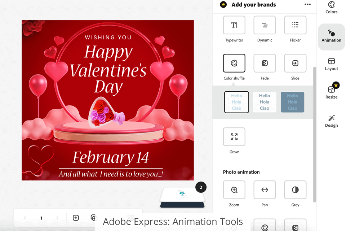Screen dimensions: 346x231
Task: Open the brands more options menu
Action: 307,4
